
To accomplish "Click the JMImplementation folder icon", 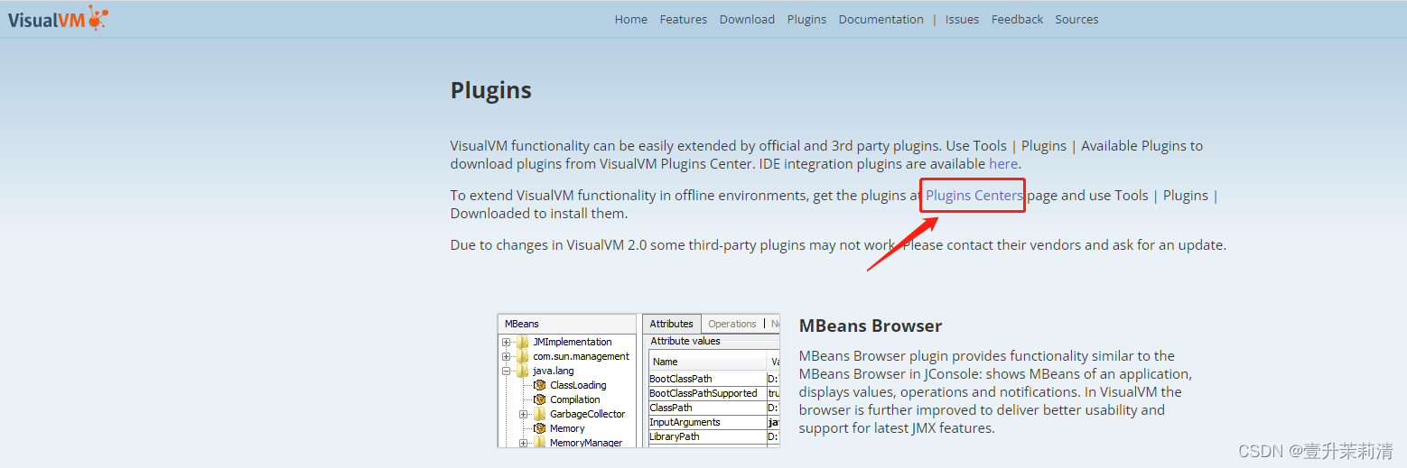I will [x=523, y=342].
